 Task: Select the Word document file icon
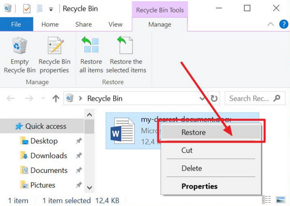click(123, 131)
